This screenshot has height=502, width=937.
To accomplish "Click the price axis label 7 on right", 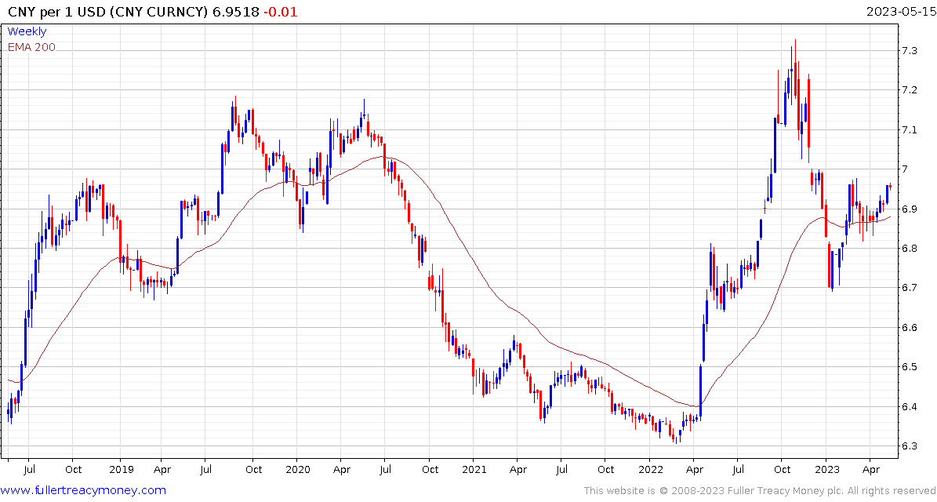I will [x=903, y=169].
